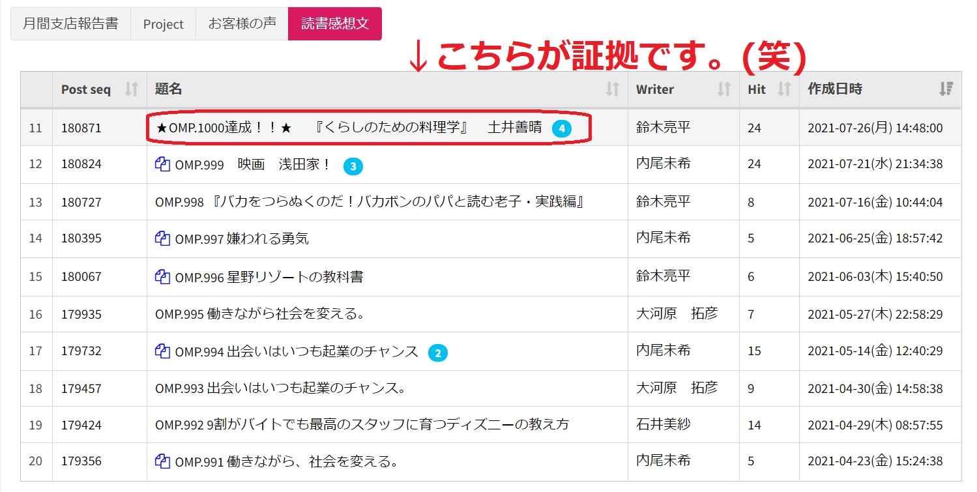The image size is (977, 492).
Task: Click date 2021-04-29(木) 08:57:55
Action: pos(875,426)
